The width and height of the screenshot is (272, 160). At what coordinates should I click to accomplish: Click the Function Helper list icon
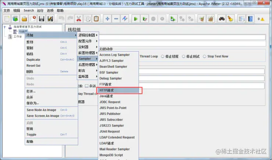(x=241, y=18)
